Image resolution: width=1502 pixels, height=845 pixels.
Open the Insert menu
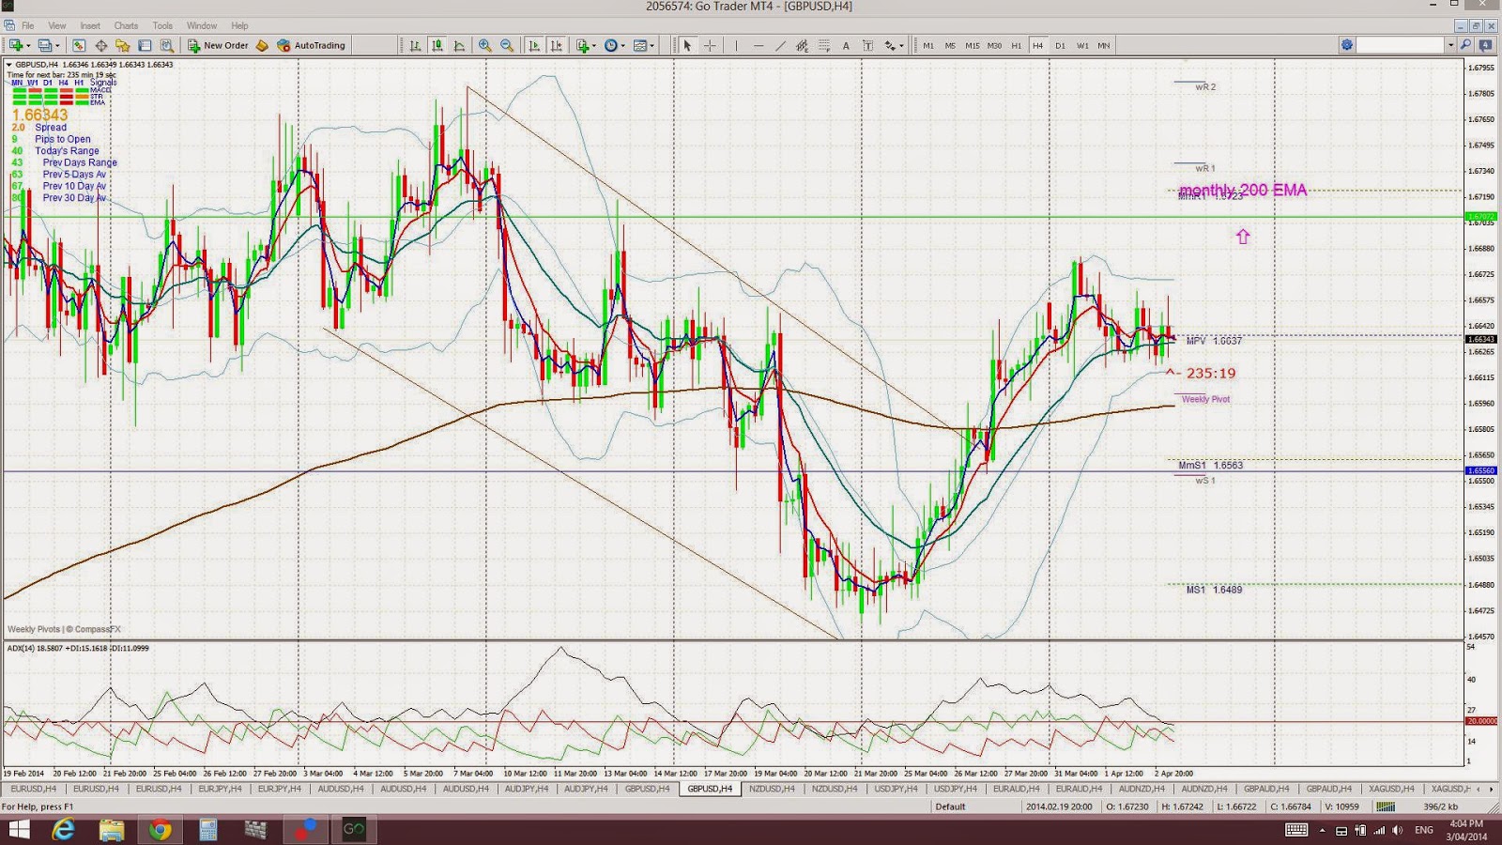coord(90,25)
